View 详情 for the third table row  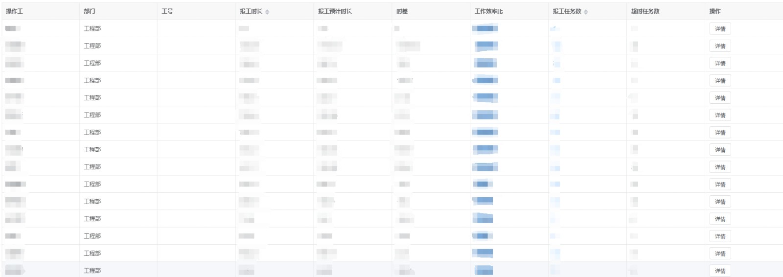click(720, 64)
